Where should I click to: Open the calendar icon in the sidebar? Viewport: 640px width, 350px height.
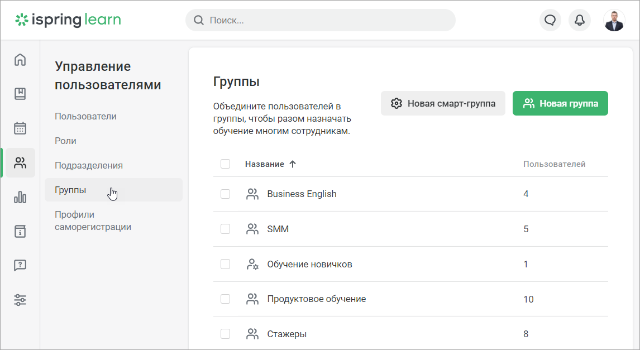20,128
